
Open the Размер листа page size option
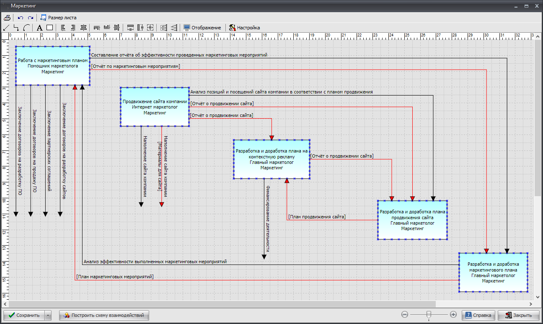[58, 18]
